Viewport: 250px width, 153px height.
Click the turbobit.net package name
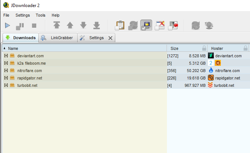point(27,85)
